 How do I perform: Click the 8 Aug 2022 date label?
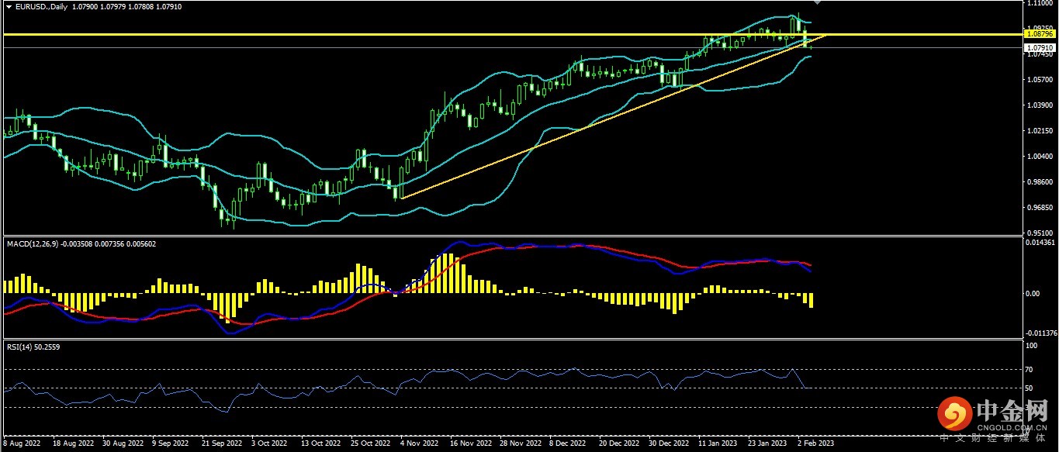click(22, 445)
